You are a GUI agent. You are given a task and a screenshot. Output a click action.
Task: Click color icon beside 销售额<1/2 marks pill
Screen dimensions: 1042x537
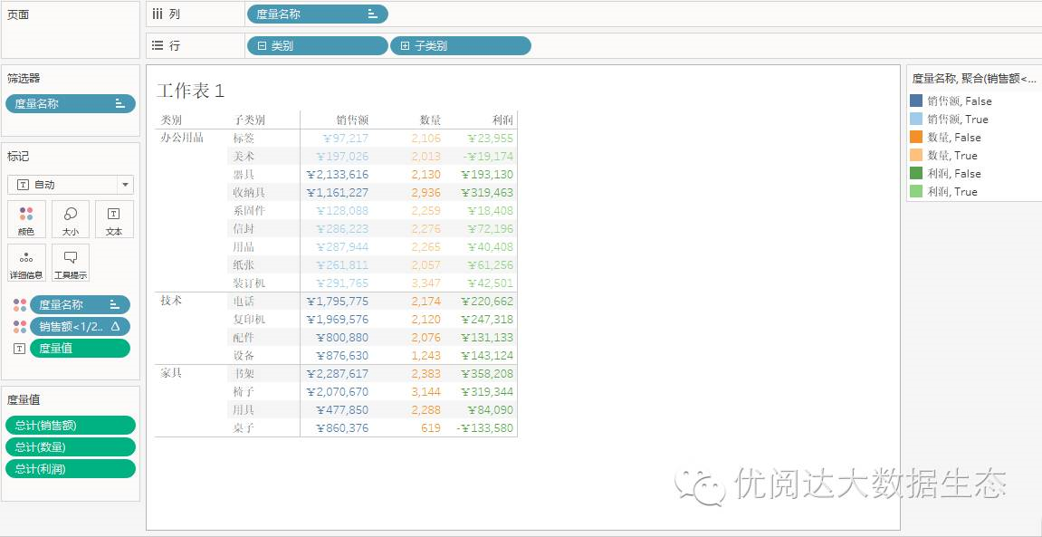click(x=20, y=326)
